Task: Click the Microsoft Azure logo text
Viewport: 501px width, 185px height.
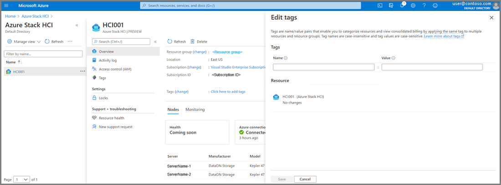Action: (x=34, y=5)
